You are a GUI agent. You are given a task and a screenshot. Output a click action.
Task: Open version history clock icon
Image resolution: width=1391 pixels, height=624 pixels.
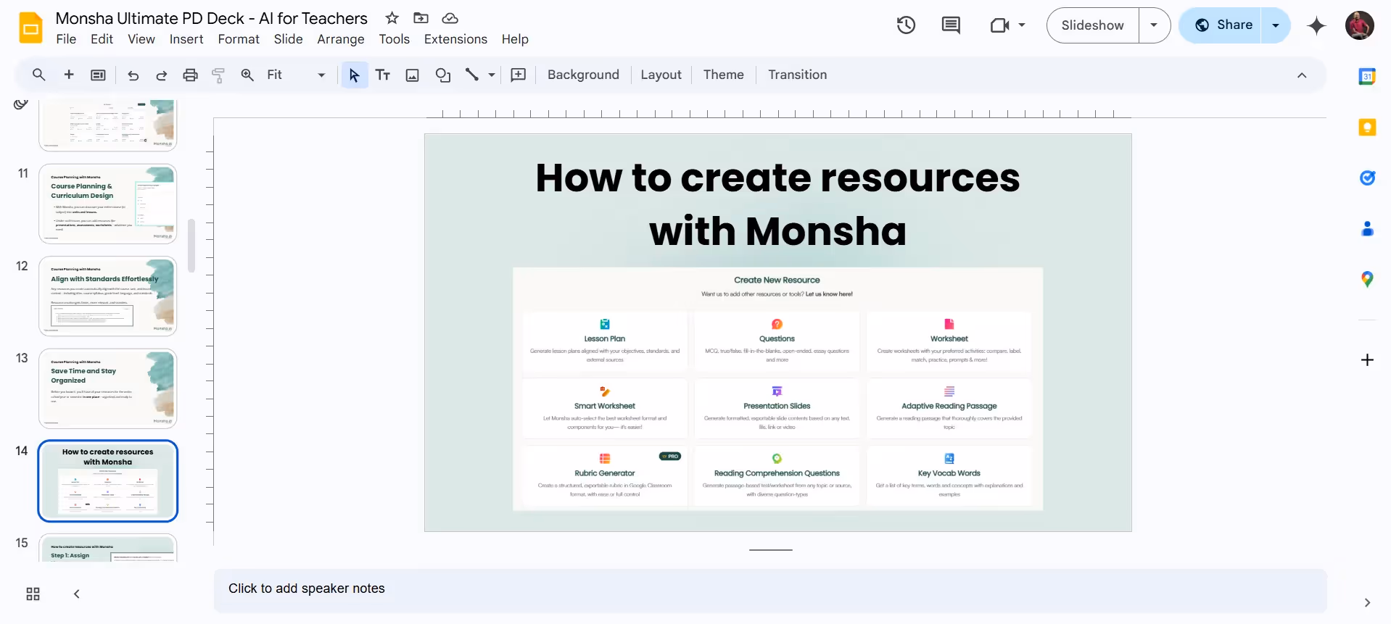(x=906, y=25)
